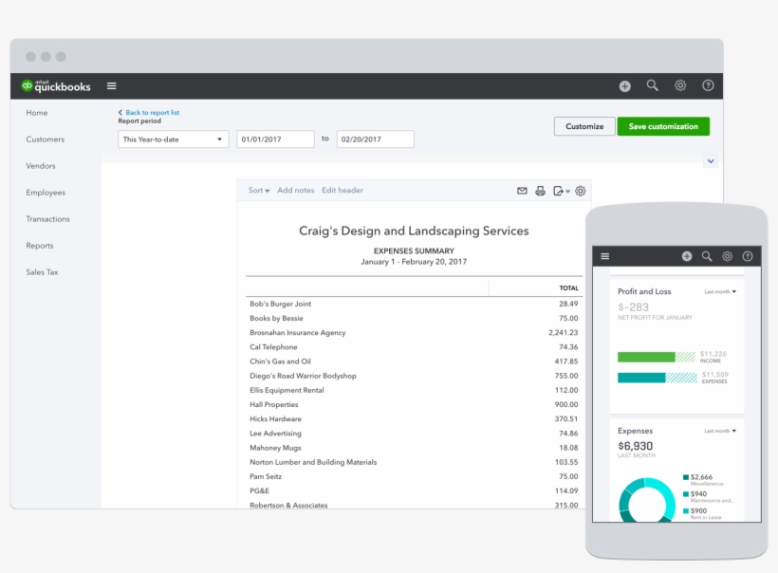Screen dimensions: 778x573
Task: Print the Expenses Summary report
Action: [539, 191]
